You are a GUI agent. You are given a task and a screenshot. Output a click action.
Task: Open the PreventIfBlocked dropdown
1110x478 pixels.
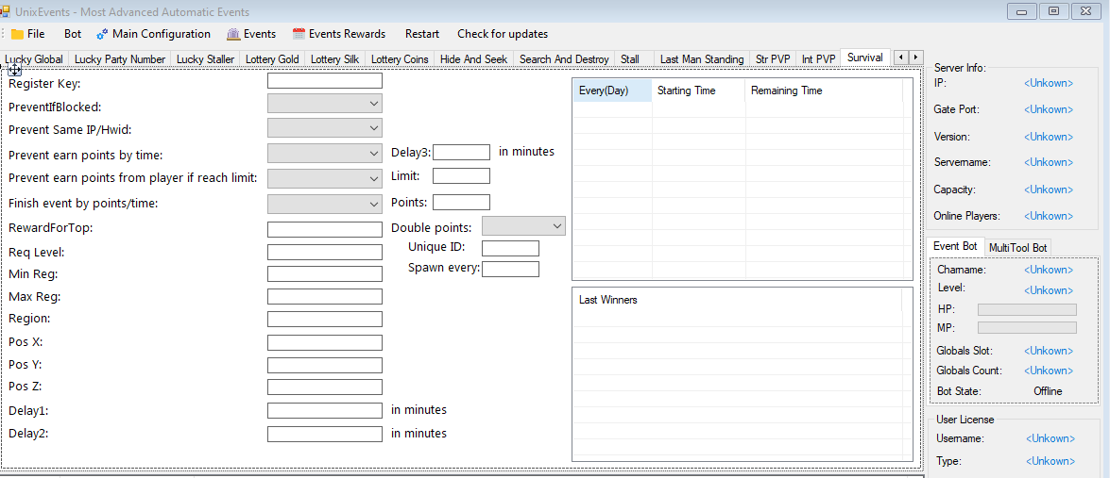(x=324, y=104)
